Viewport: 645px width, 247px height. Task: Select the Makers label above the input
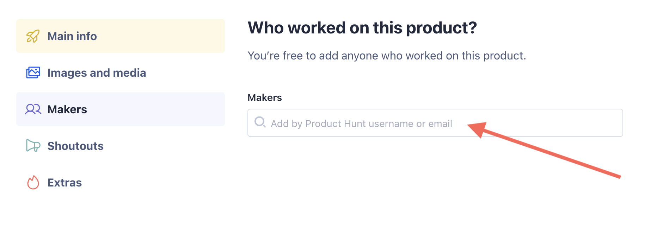pos(264,97)
